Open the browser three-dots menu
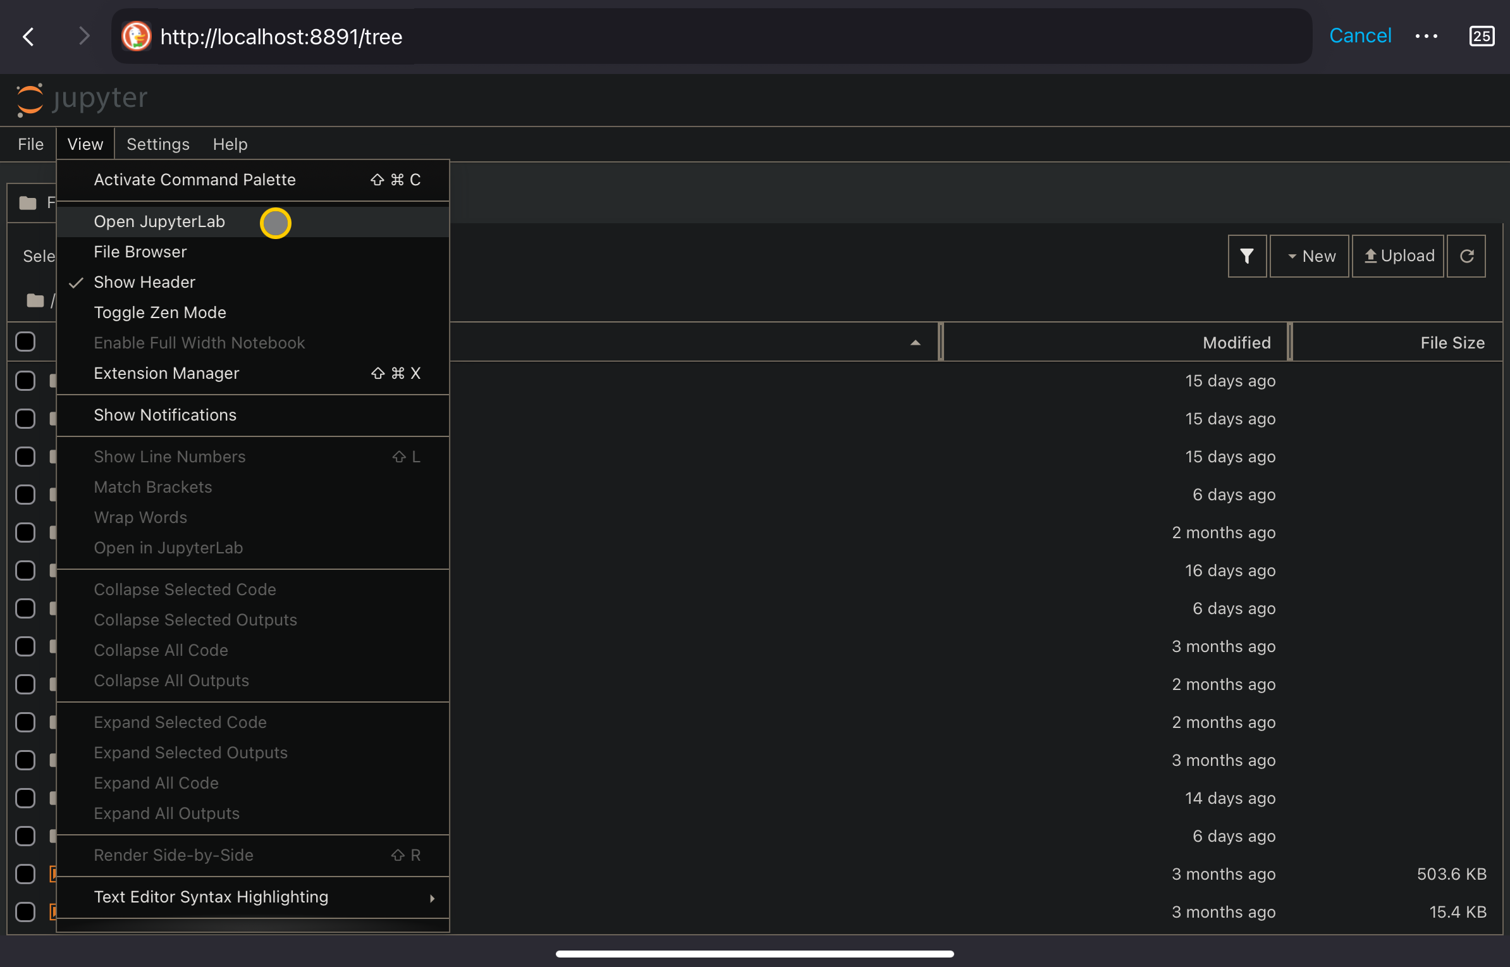 (x=1426, y=36)
